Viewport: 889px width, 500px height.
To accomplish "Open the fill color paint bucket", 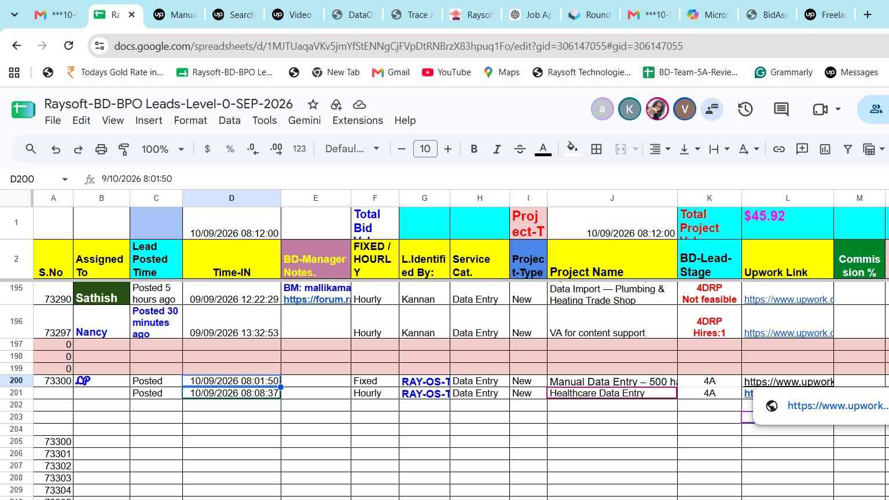I will 572,149.
